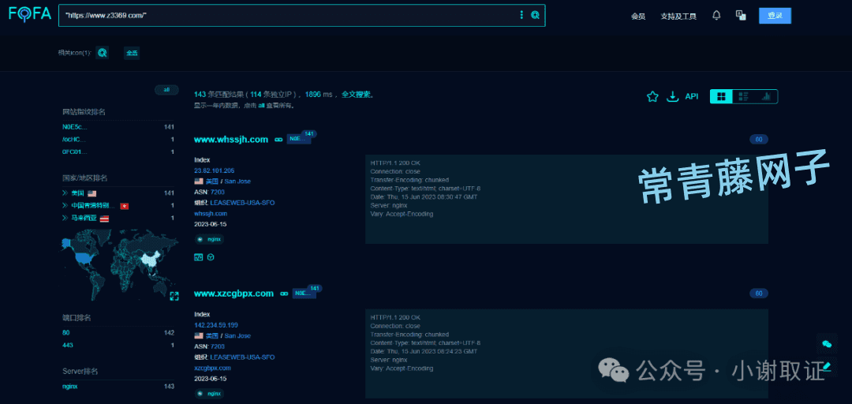Click the magnifier search icon in search box
The width and height of the screenshot is (852, 404).
click(x=535, y=15)
